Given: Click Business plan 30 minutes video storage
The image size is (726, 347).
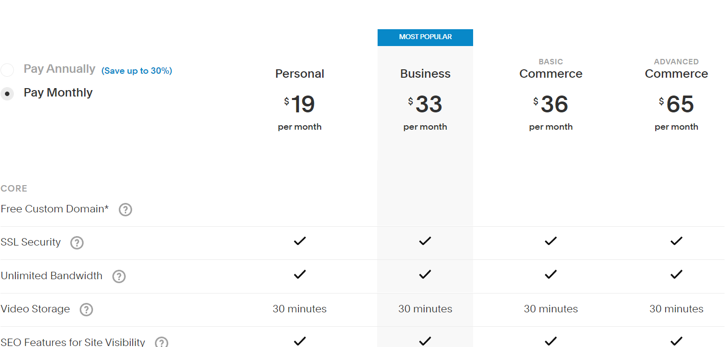Looking at the screenshot, I should (x=425, y=308).
